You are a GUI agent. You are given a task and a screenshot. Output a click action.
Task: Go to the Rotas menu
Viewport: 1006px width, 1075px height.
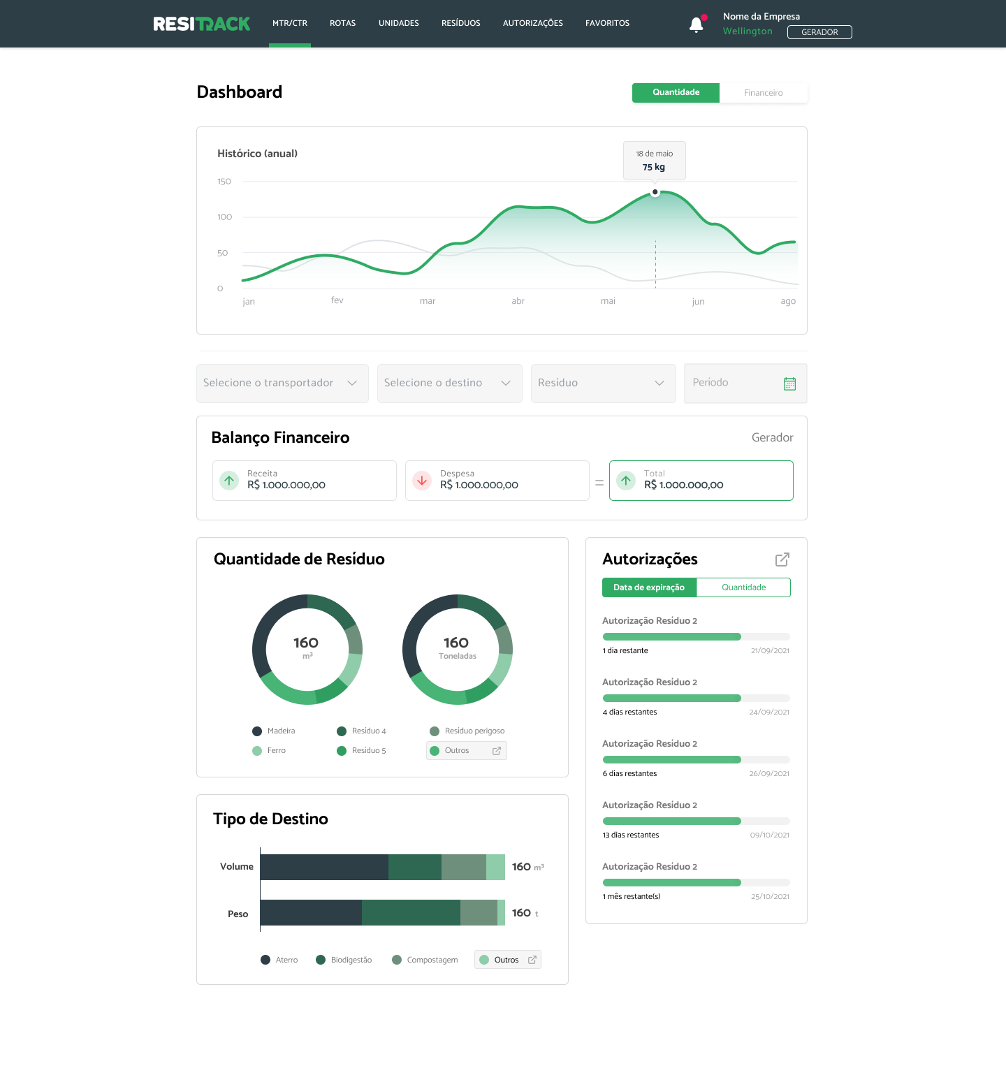[342, 23]
